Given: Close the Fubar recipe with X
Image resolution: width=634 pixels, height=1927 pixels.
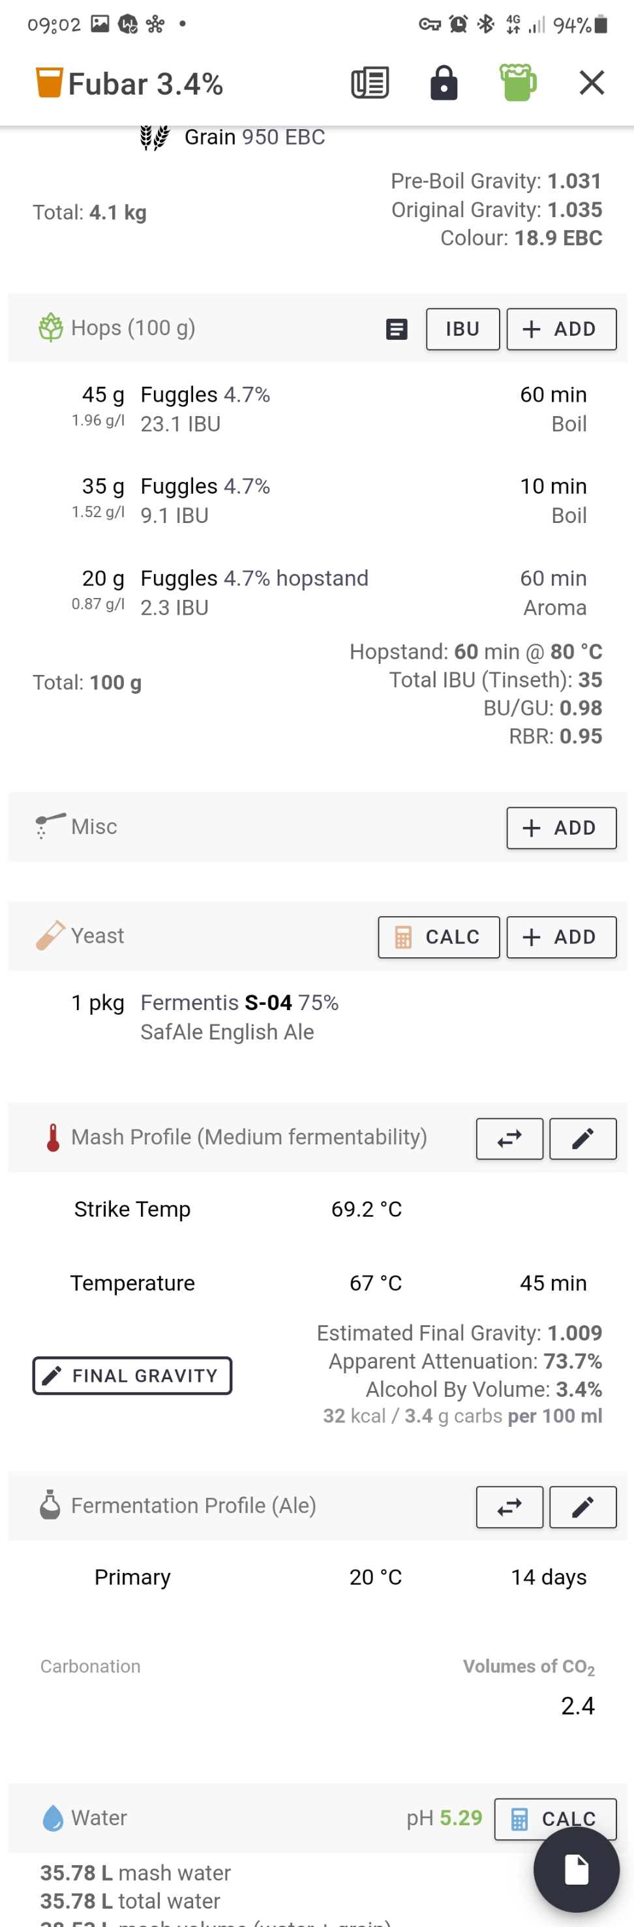Looking at the screenshot, I should [x=592, y=82].
